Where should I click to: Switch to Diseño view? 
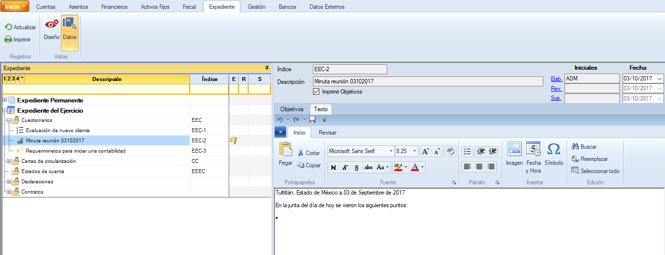(51, 28)
